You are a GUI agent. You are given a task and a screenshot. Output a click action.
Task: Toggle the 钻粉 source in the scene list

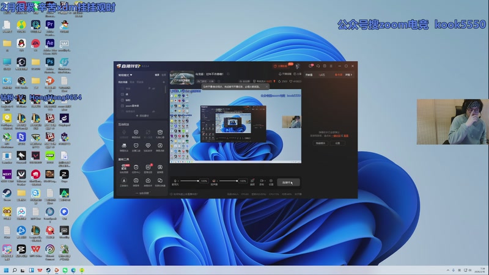click(127, 100)
